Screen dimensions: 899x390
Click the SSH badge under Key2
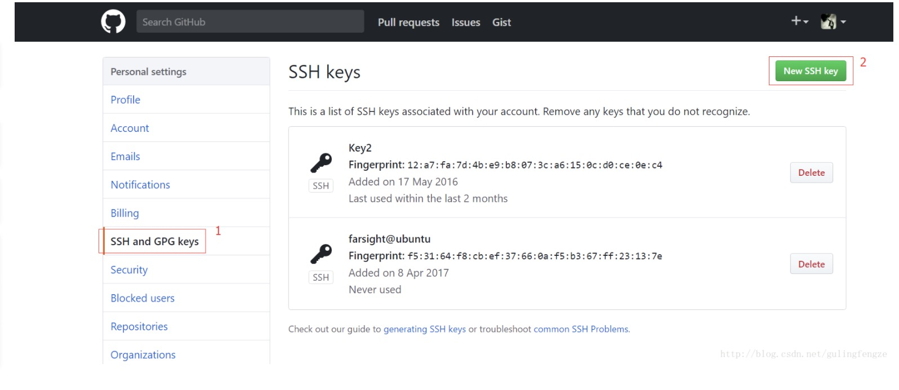click(x=321, y=186)
